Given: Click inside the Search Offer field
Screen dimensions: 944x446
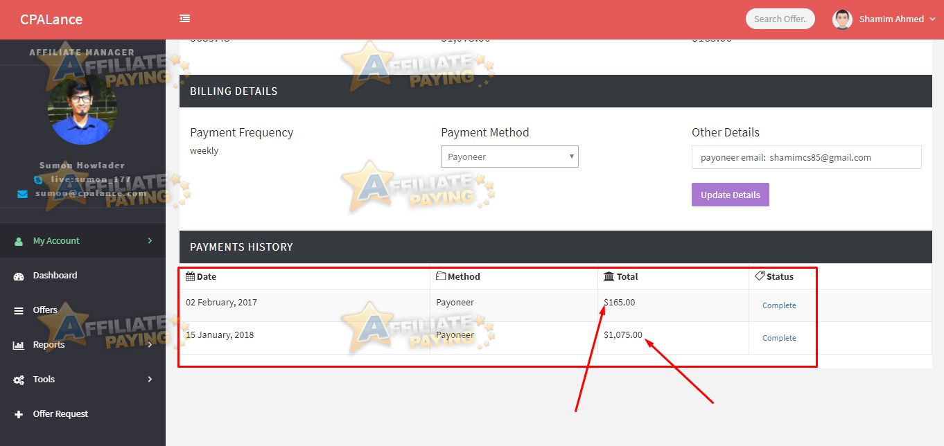Looking at the screenshot, I should point(780,19).
